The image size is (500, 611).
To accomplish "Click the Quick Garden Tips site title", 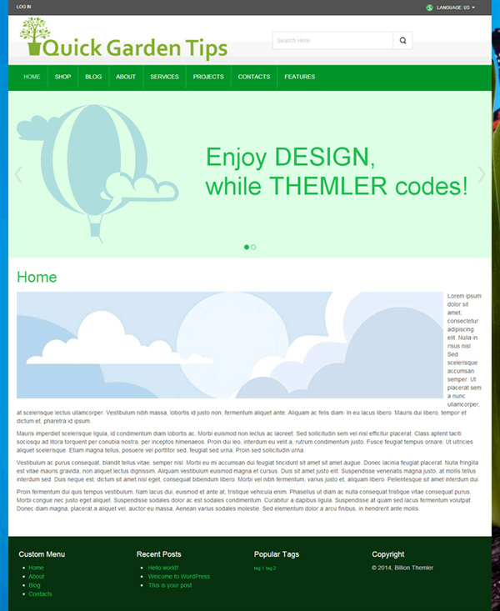I will click(x=135, y=48).
